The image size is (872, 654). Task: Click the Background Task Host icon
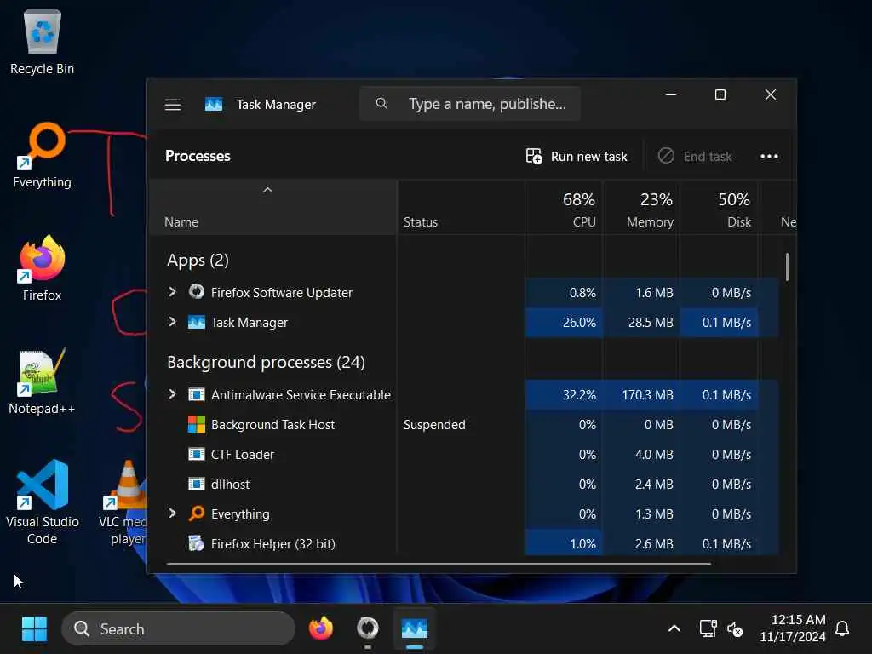point(197,424)
